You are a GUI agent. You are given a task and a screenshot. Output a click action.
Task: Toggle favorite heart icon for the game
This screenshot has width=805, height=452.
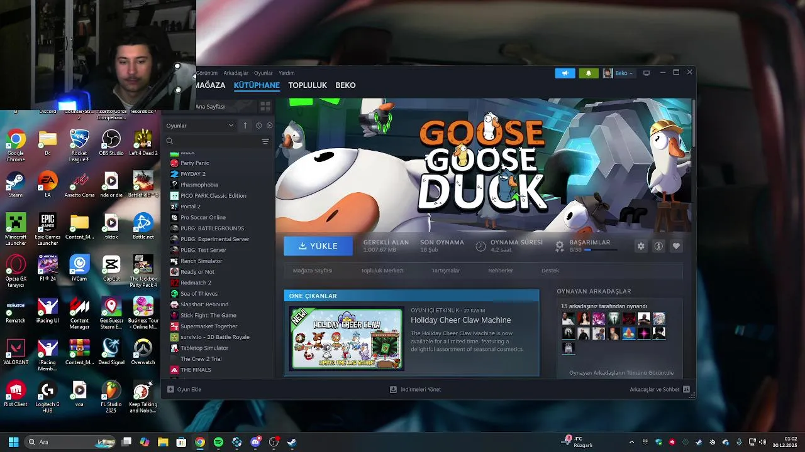[x=676, y=246]
